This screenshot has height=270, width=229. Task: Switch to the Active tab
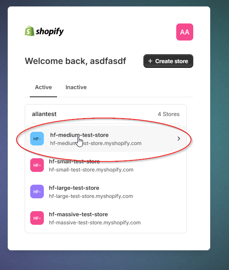43,87
